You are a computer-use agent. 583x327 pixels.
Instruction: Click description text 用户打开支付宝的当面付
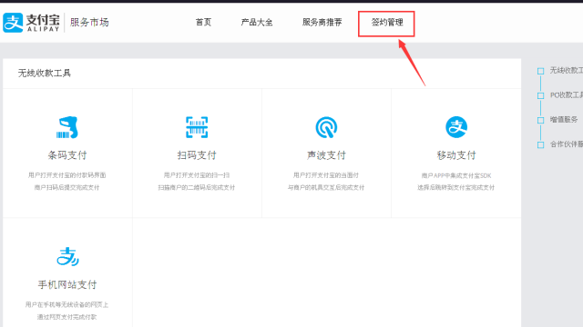pos(326,175)
